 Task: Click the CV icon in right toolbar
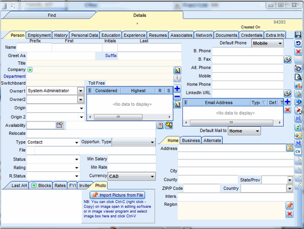pos(298,151)
